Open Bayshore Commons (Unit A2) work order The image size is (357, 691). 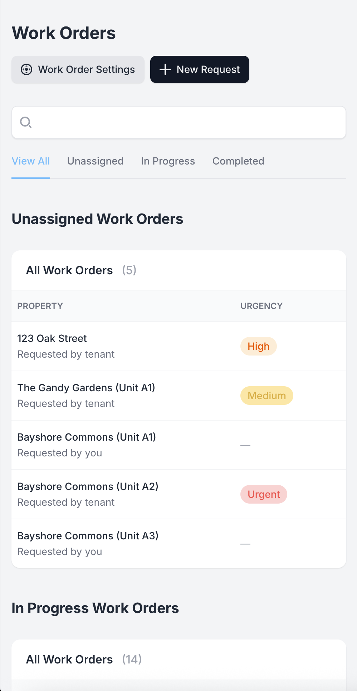pos(88,486)
